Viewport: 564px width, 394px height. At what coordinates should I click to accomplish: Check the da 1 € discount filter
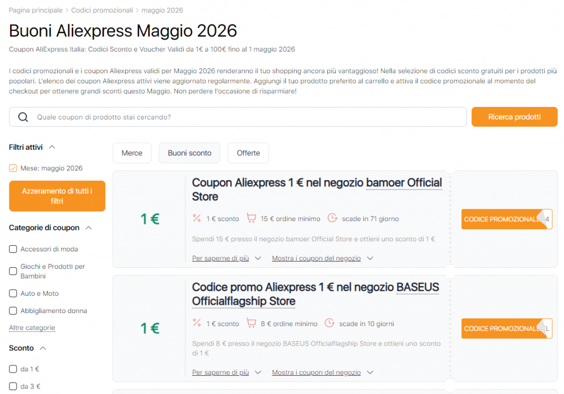tap(13, 369)
